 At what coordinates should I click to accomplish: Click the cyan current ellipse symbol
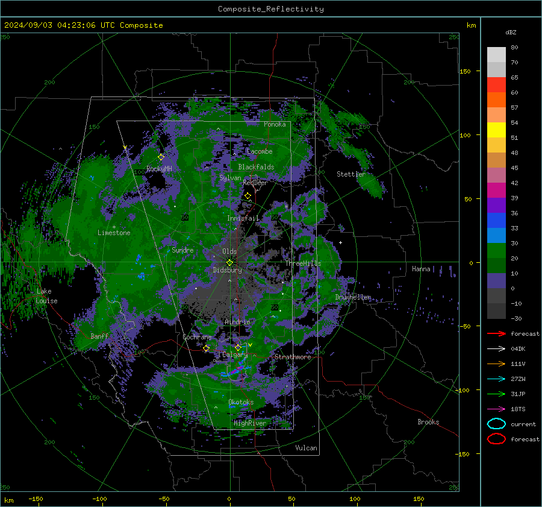(x=496, y=424)
